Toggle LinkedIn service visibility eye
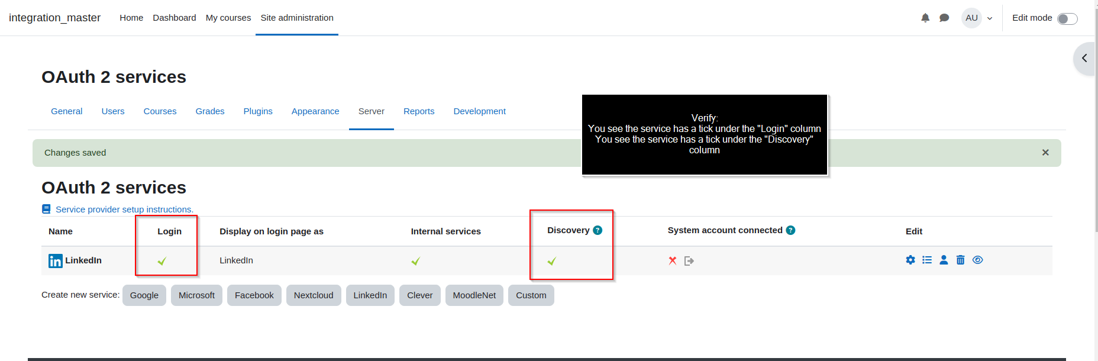Screen dimensions: 1098x361 pyautogui.click(x=977, y=260)
